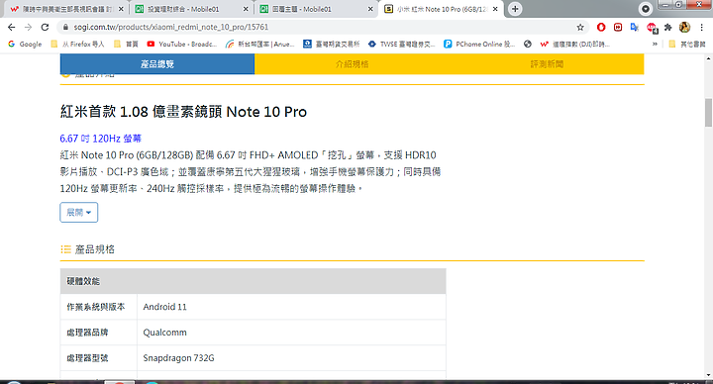Open the Google Translate extension
Viewport: 713px width, 384px height.
tap(635, 28)
